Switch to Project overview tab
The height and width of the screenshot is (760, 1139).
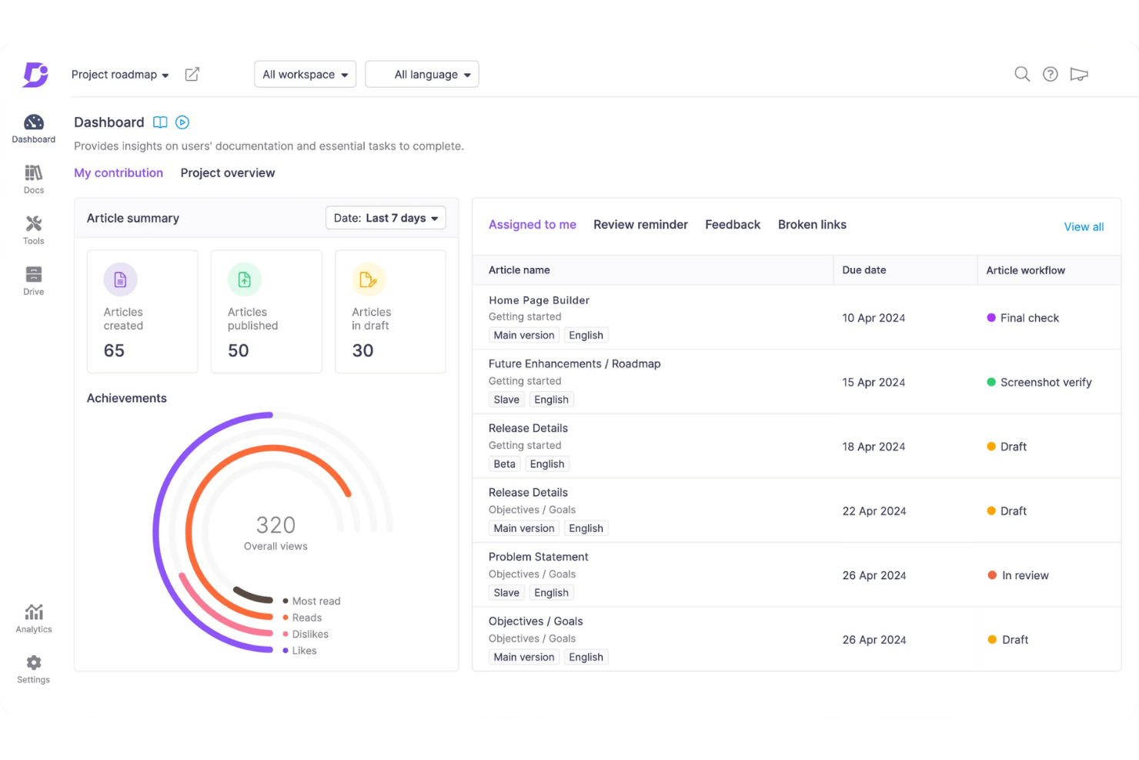[x=228, y=173]
